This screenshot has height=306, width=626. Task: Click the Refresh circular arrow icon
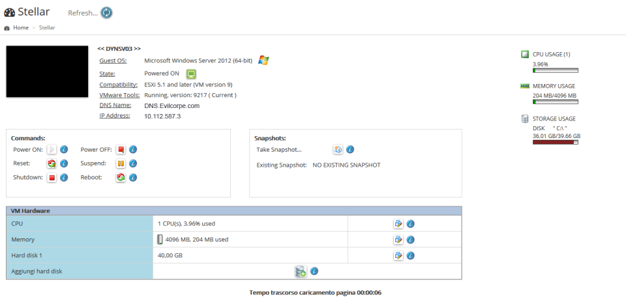[x=106, y=12]
